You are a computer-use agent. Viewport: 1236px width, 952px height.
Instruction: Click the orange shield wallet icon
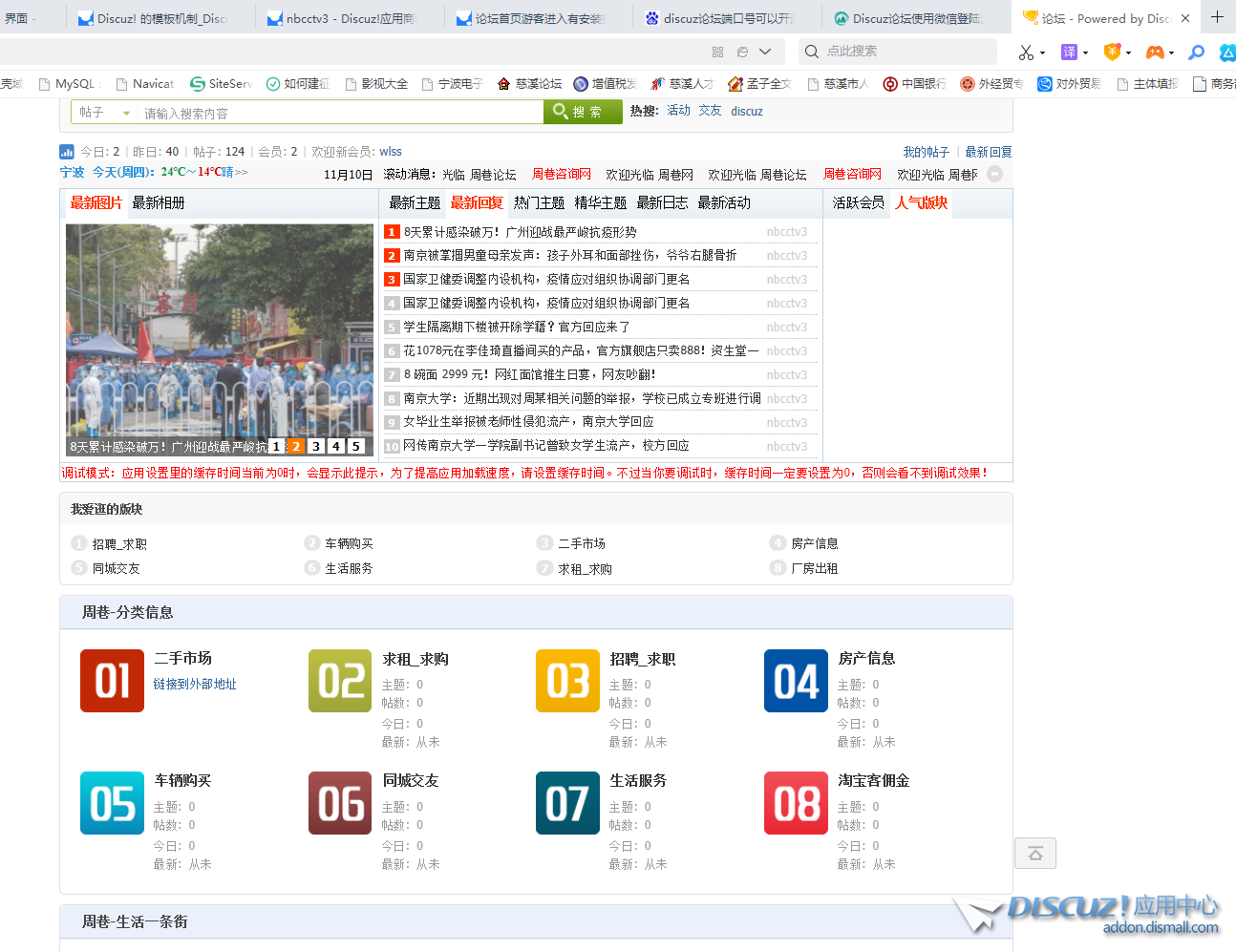[1112, 53]
